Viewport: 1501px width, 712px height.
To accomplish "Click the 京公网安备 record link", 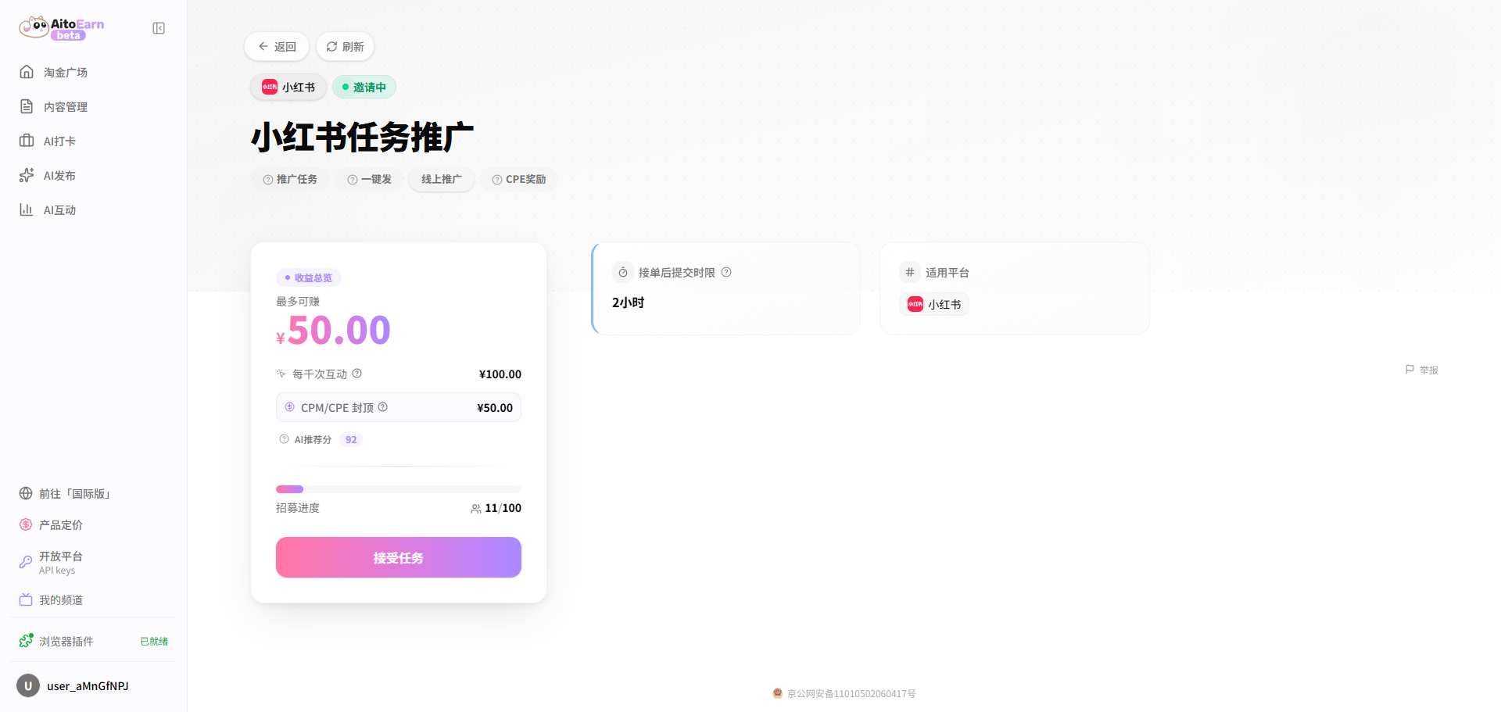I will click(x=844, y=693).
